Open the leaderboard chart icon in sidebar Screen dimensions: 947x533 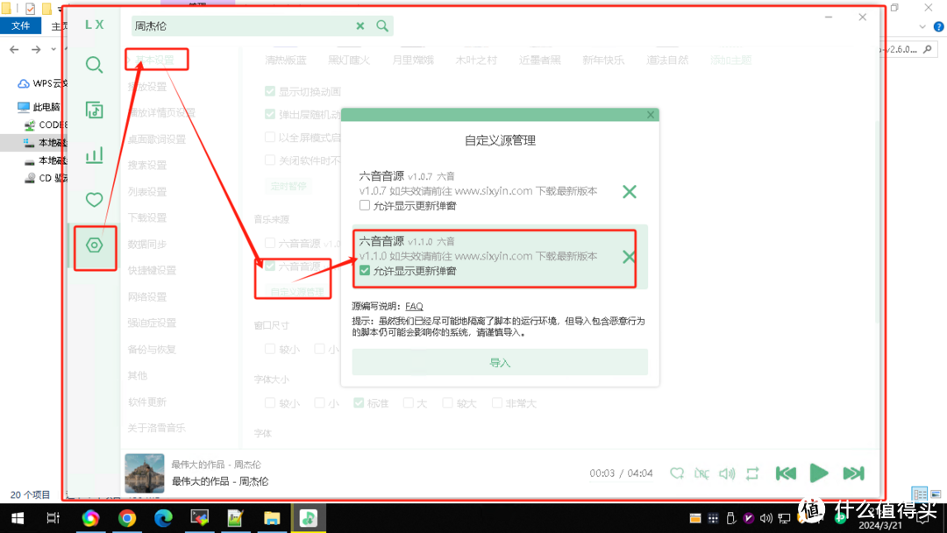94,155
